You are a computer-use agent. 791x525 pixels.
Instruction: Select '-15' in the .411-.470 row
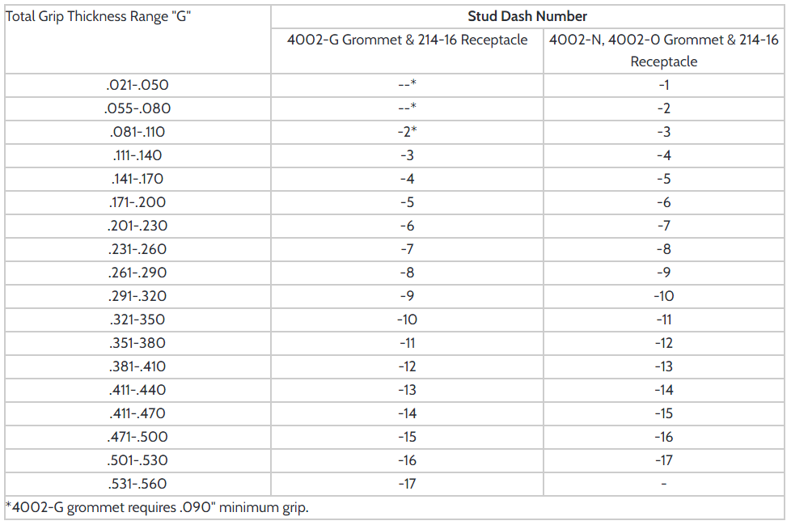click(x=663, y=413)
